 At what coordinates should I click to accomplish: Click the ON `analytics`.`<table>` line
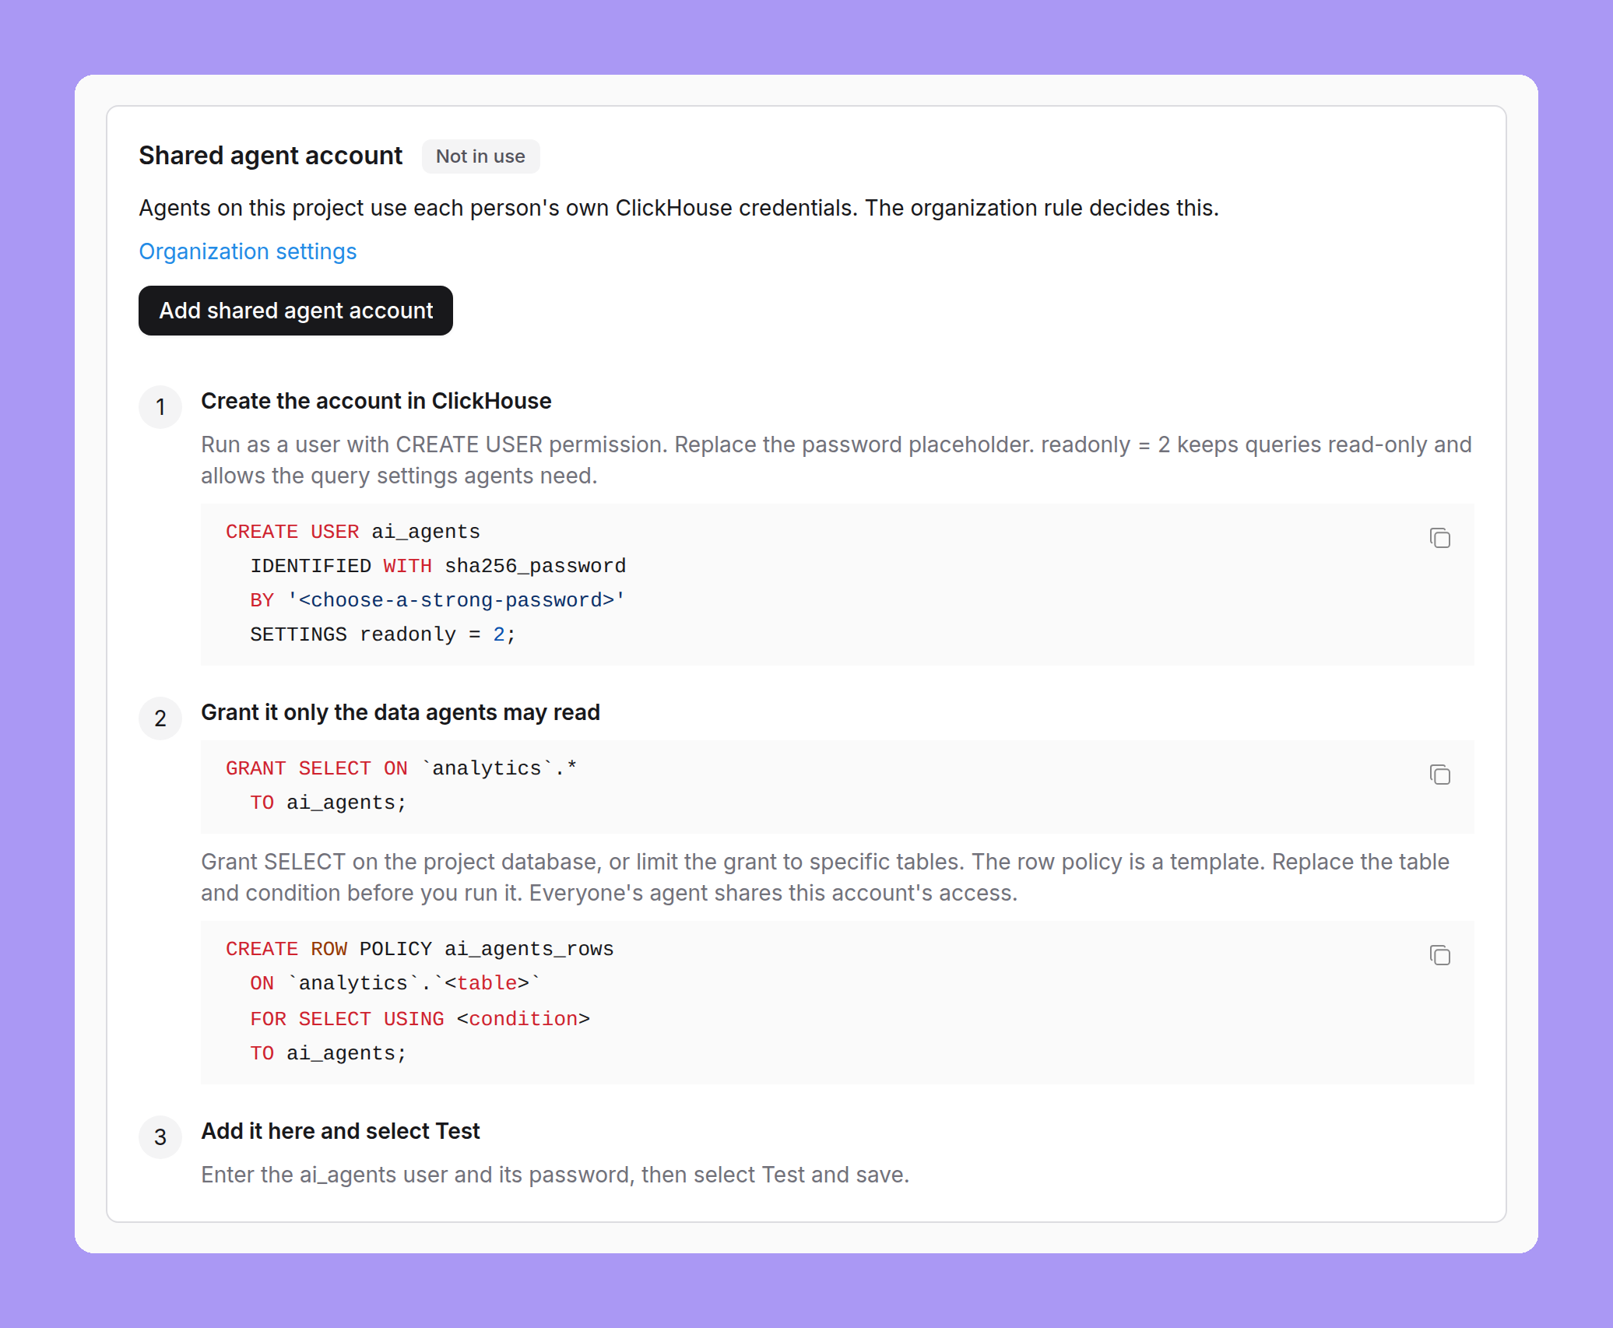pyautogui.click(x=395, y=983)
